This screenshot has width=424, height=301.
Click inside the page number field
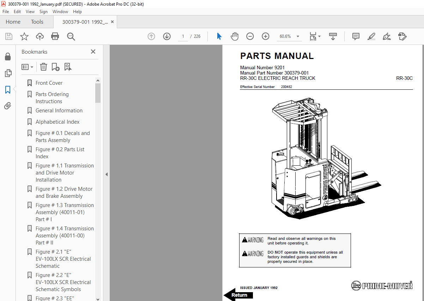tap(183, 36)
